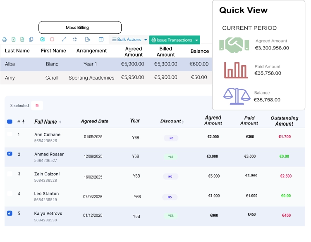Click the Expand diagonal arrows icon

64,39
